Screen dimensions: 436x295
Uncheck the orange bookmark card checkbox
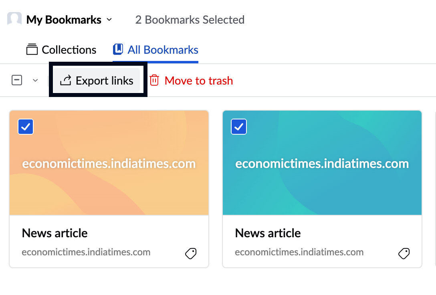[26, 127]
